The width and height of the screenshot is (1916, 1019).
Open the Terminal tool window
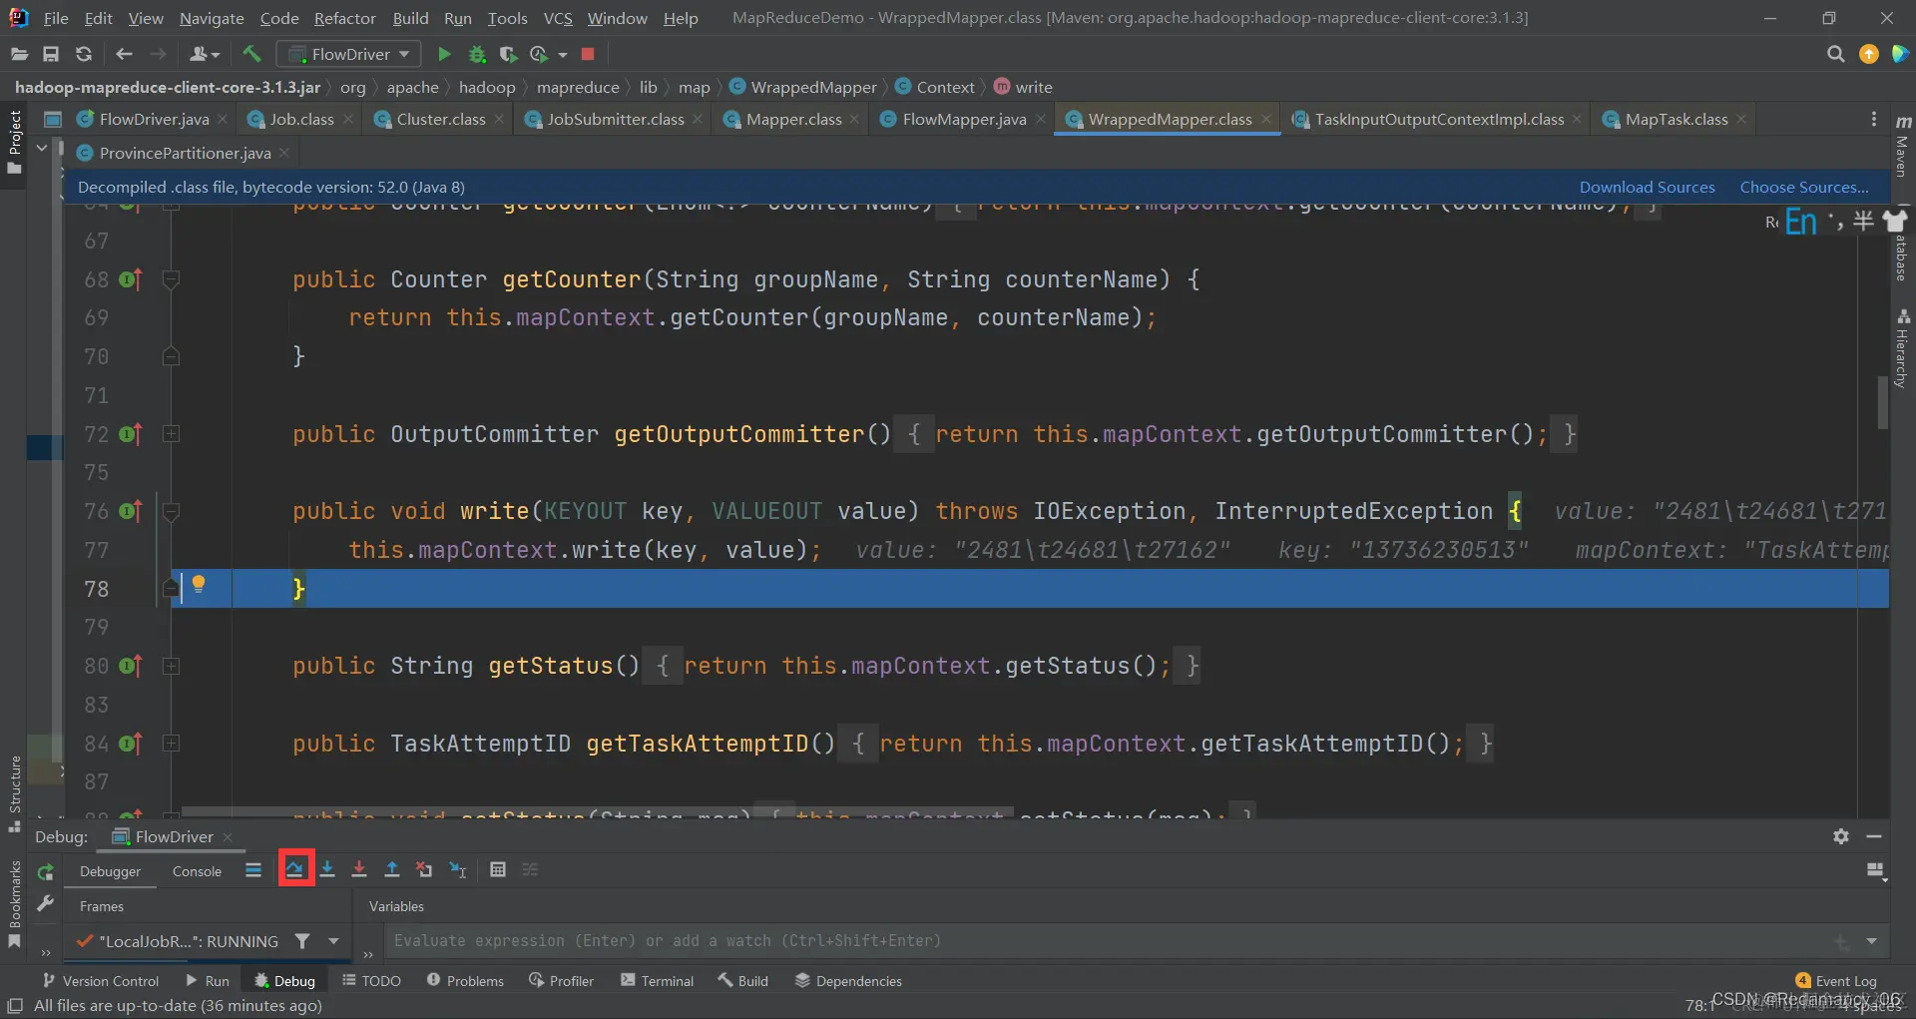pos(657,981)
